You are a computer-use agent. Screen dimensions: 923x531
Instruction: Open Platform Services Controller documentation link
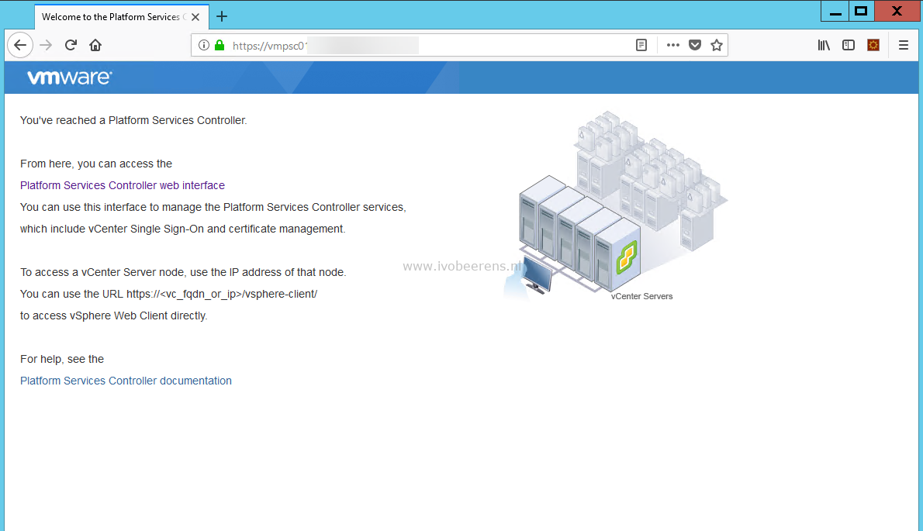[x=126, y=381]
